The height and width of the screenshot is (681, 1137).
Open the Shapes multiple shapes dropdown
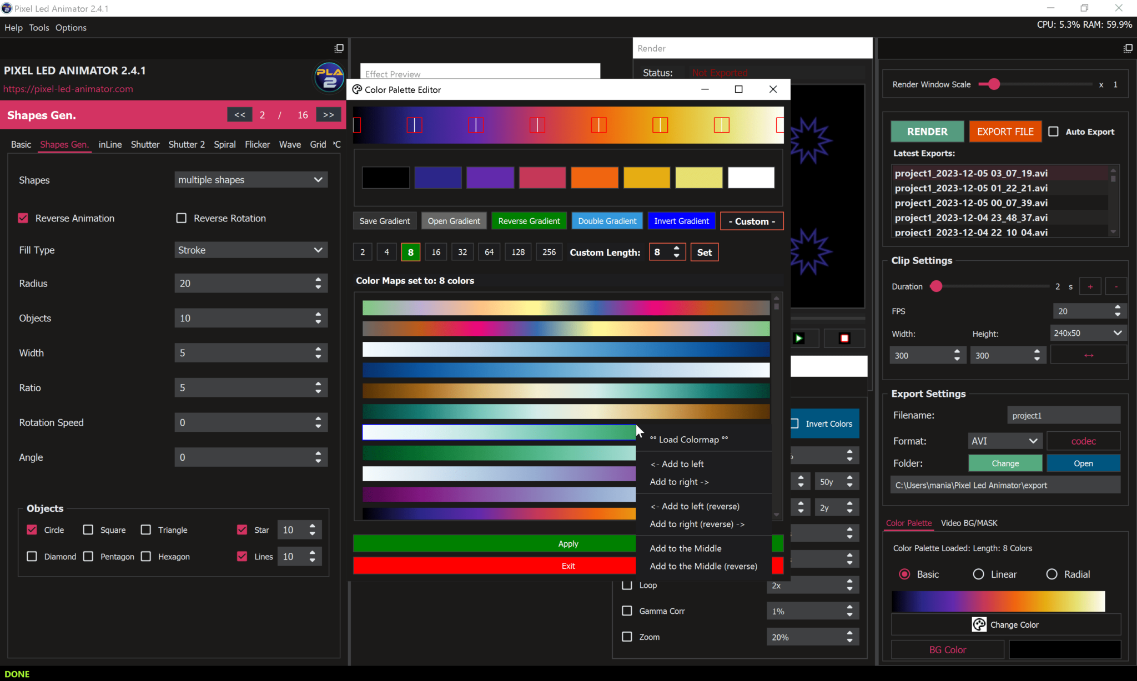(x=250, y=179)
